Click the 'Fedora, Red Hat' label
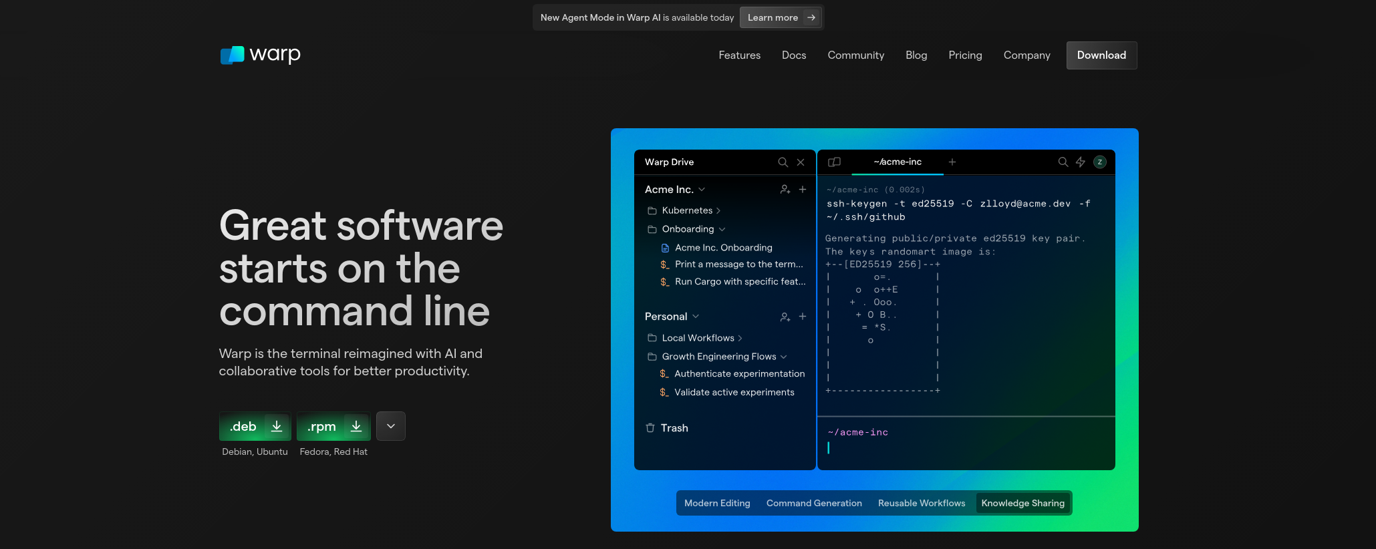 coord(333,452)
